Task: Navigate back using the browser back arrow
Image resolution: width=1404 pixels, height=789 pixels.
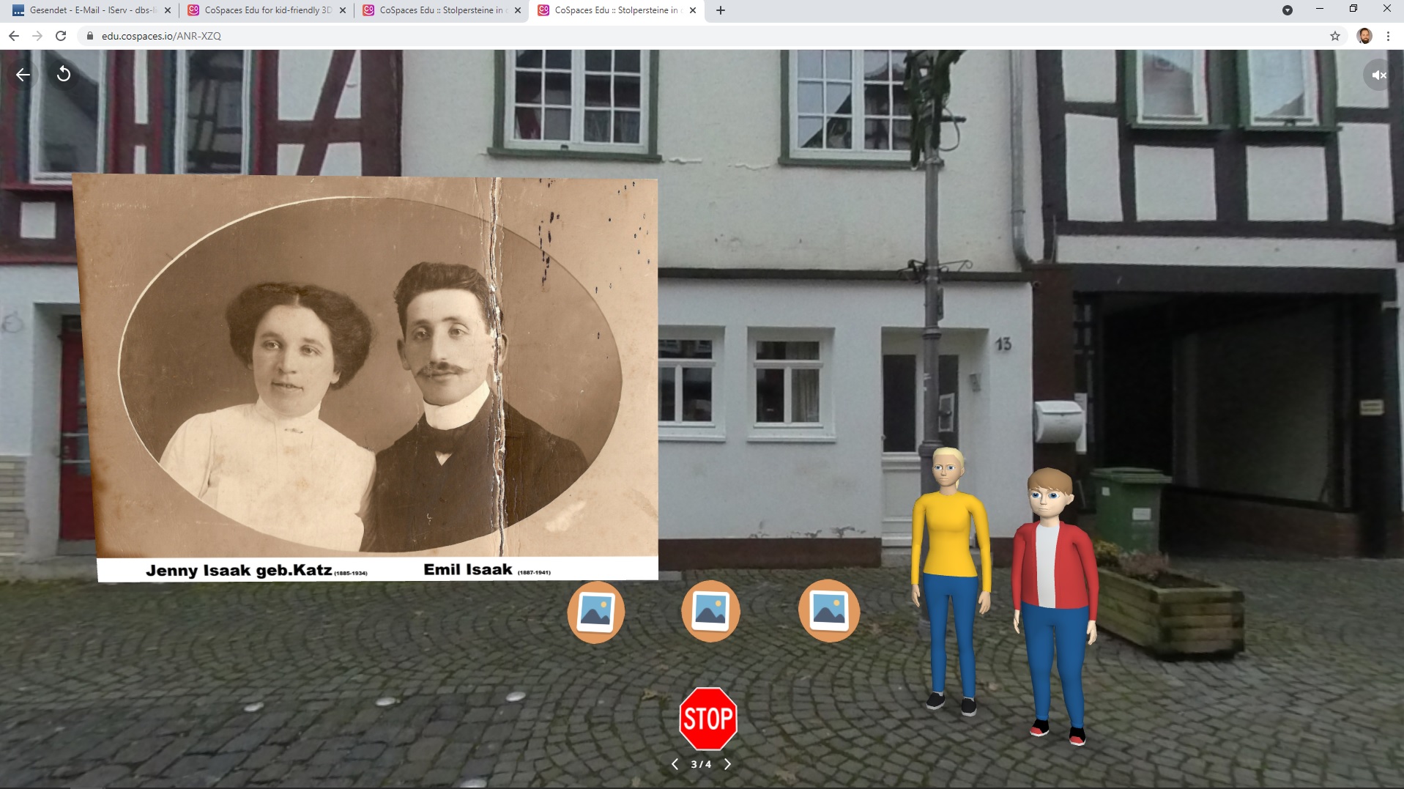Action: pyautogui.click(x=12, y=34)
